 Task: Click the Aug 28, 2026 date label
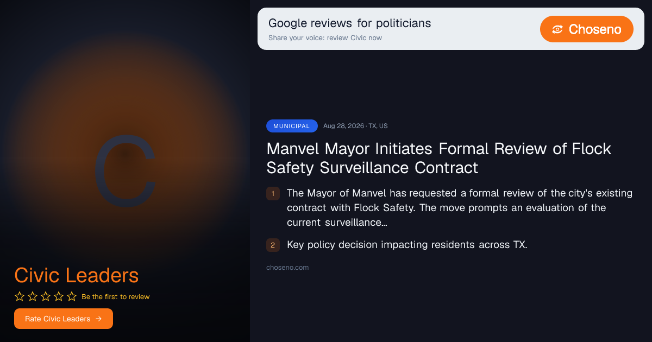[343, 126]
